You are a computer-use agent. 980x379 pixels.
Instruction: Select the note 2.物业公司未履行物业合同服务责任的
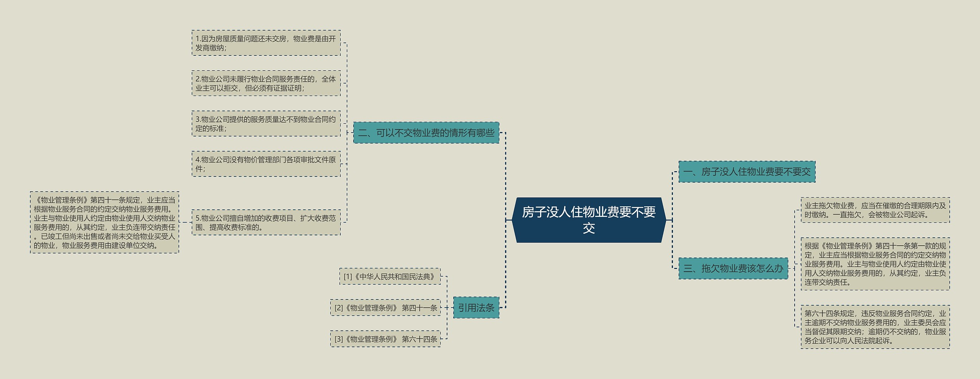coord(266,83)
